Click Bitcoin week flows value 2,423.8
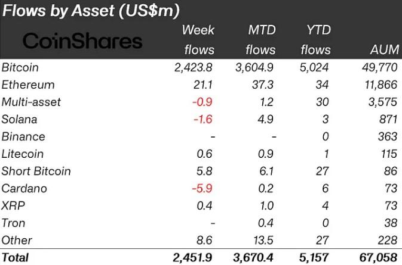402x265 pixels. pos(194,68)
